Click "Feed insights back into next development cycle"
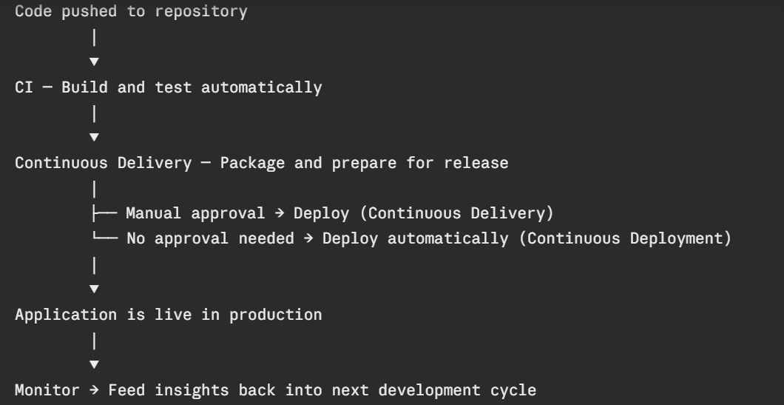 click(322, 390)
